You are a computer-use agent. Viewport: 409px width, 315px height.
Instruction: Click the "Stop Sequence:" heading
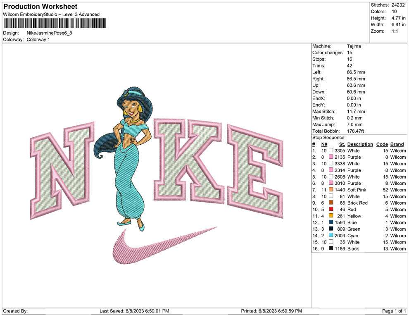point(329,138)
